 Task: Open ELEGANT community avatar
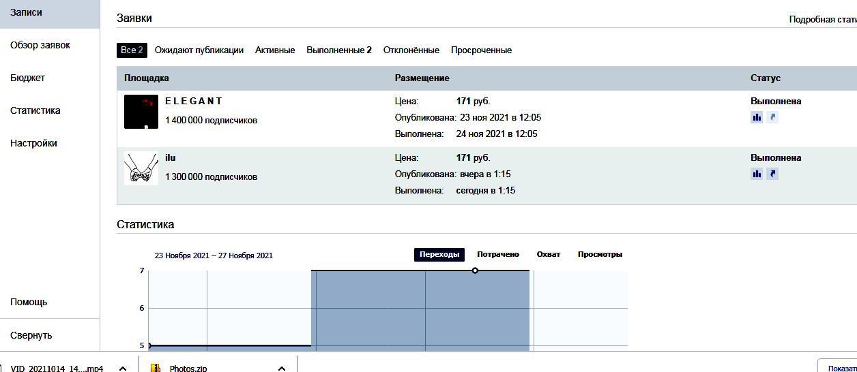(141, 112)
